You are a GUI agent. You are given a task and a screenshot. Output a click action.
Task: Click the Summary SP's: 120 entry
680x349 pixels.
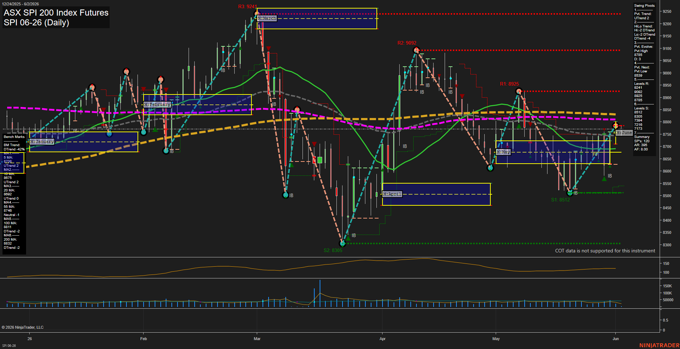(x=642, y=139)
